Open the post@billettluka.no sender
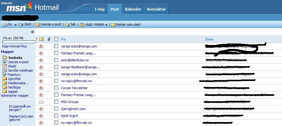The width and height of the screenshot is (282, 126). [75, 60]
